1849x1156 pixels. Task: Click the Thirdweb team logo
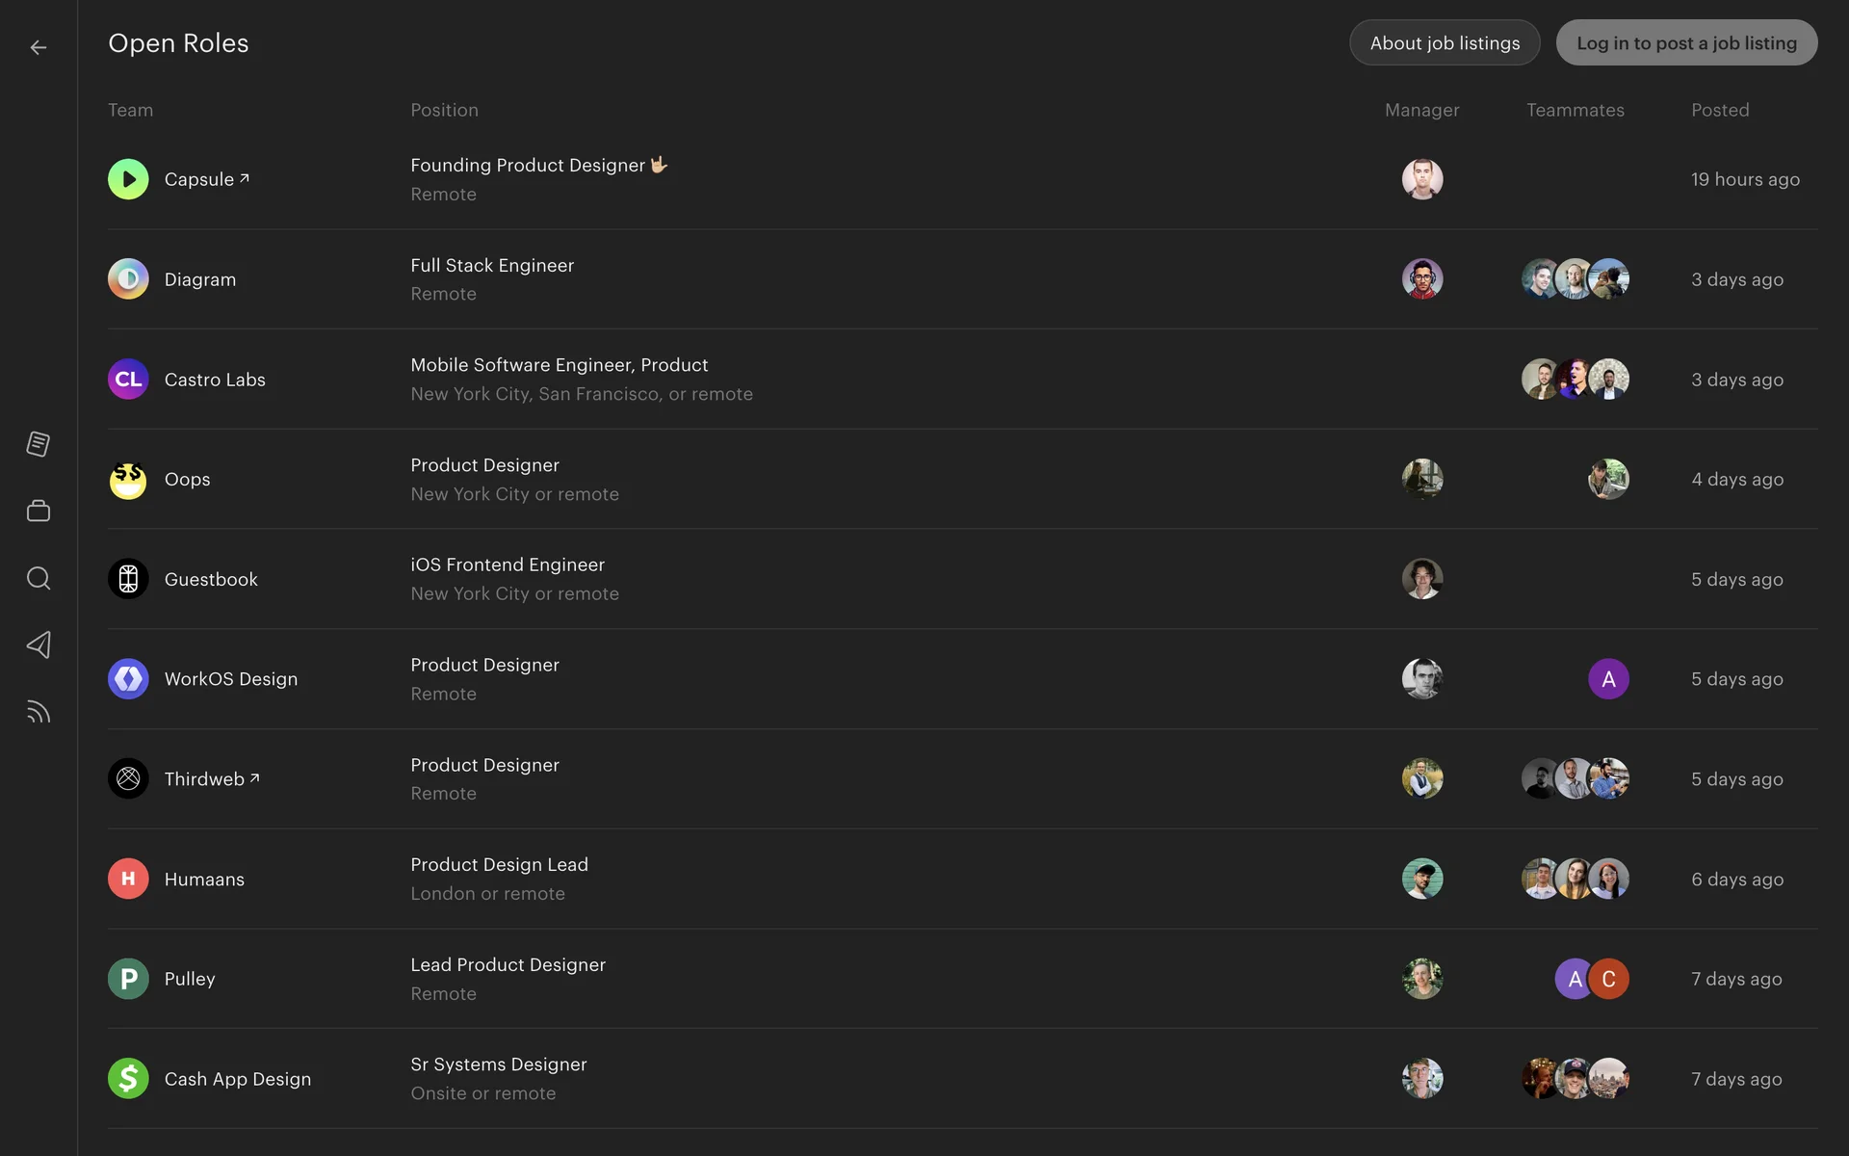point(128,778)
